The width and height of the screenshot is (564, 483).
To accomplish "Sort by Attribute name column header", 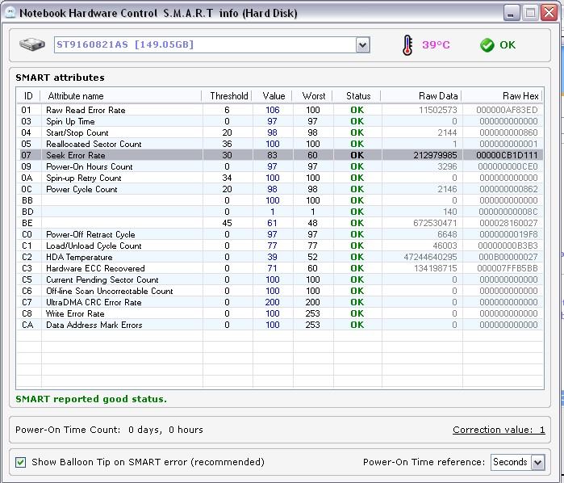I will pos(121,96).
